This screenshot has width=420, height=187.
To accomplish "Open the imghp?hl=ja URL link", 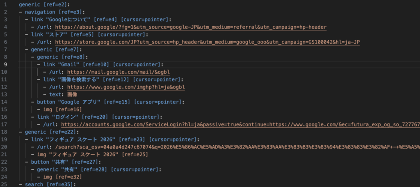I will pos(126,87).
